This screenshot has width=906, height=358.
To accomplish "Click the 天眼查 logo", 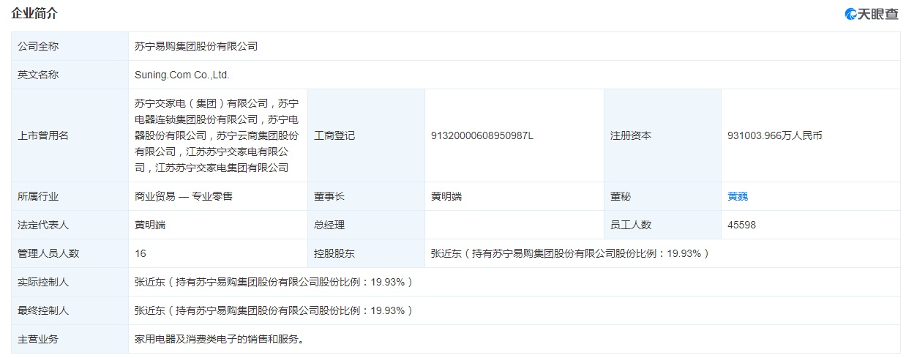I will click(871, 14).
